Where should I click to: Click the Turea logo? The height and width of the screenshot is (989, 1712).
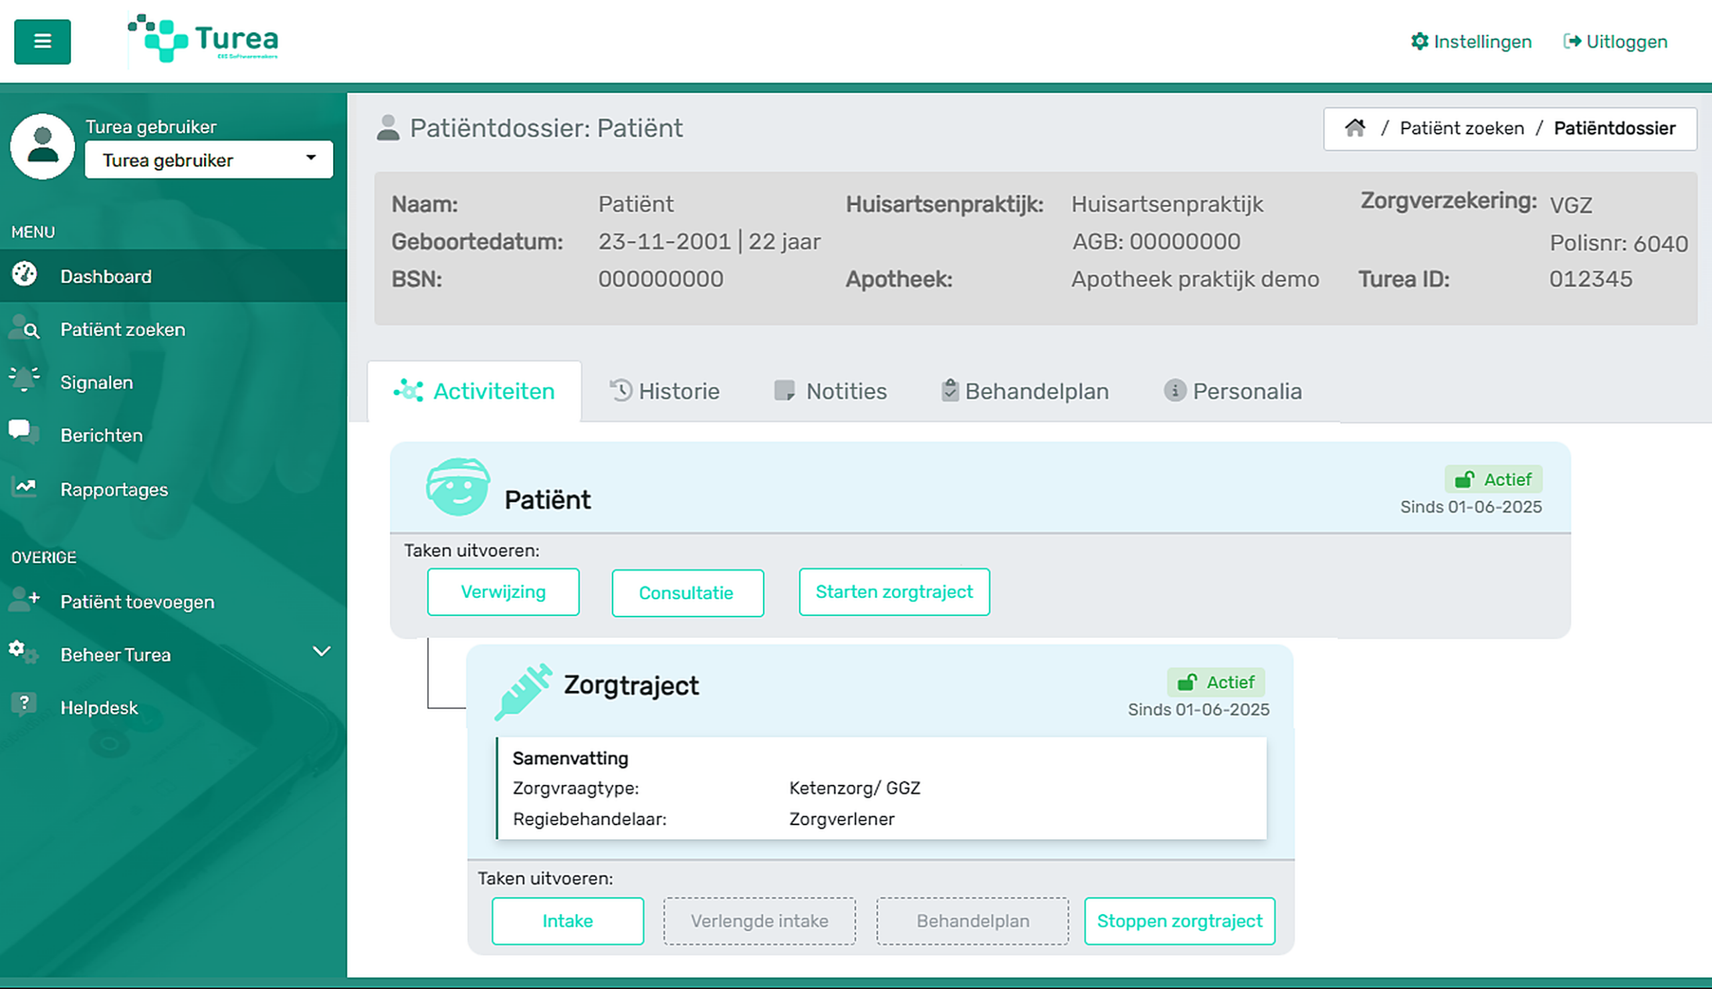[x=203, y=39]
